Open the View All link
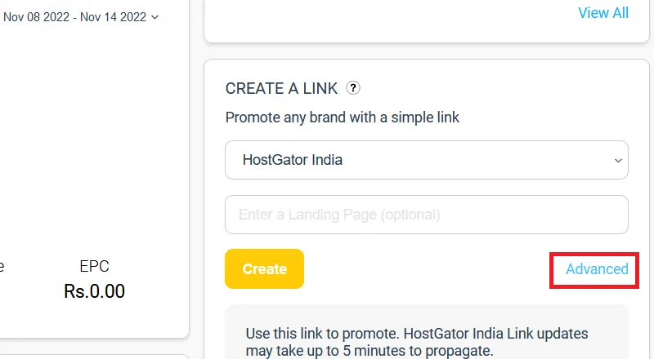The height and width of the screenshot is (359, 654). coord(603,13)
